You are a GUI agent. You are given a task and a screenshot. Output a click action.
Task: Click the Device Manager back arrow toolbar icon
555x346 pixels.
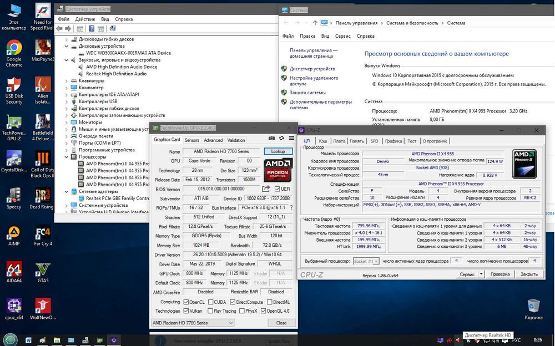pos(59,28)
